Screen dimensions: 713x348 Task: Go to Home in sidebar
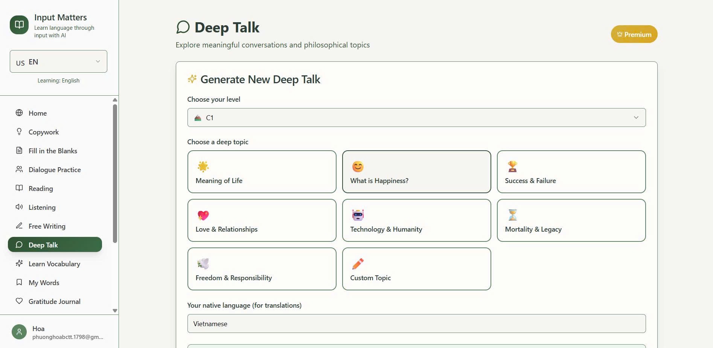55,113
